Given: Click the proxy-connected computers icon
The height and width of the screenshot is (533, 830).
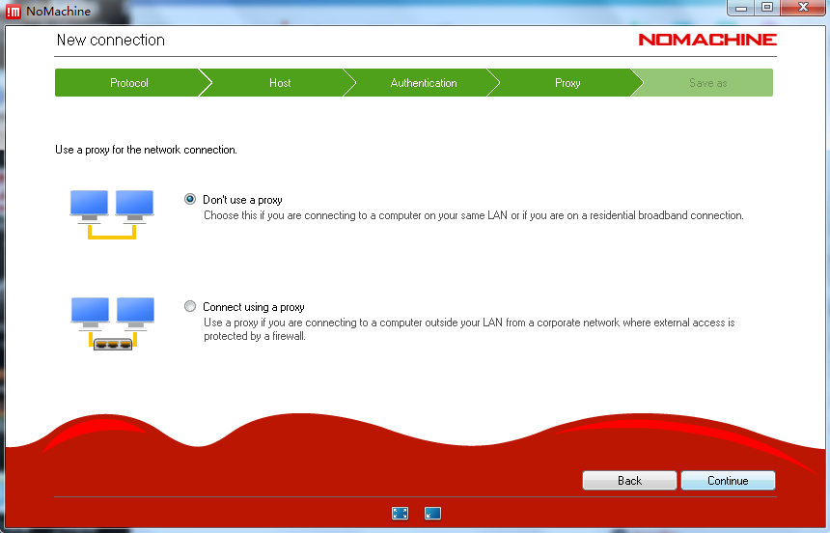Looking at the screenshot, I should tap(113, 323).
